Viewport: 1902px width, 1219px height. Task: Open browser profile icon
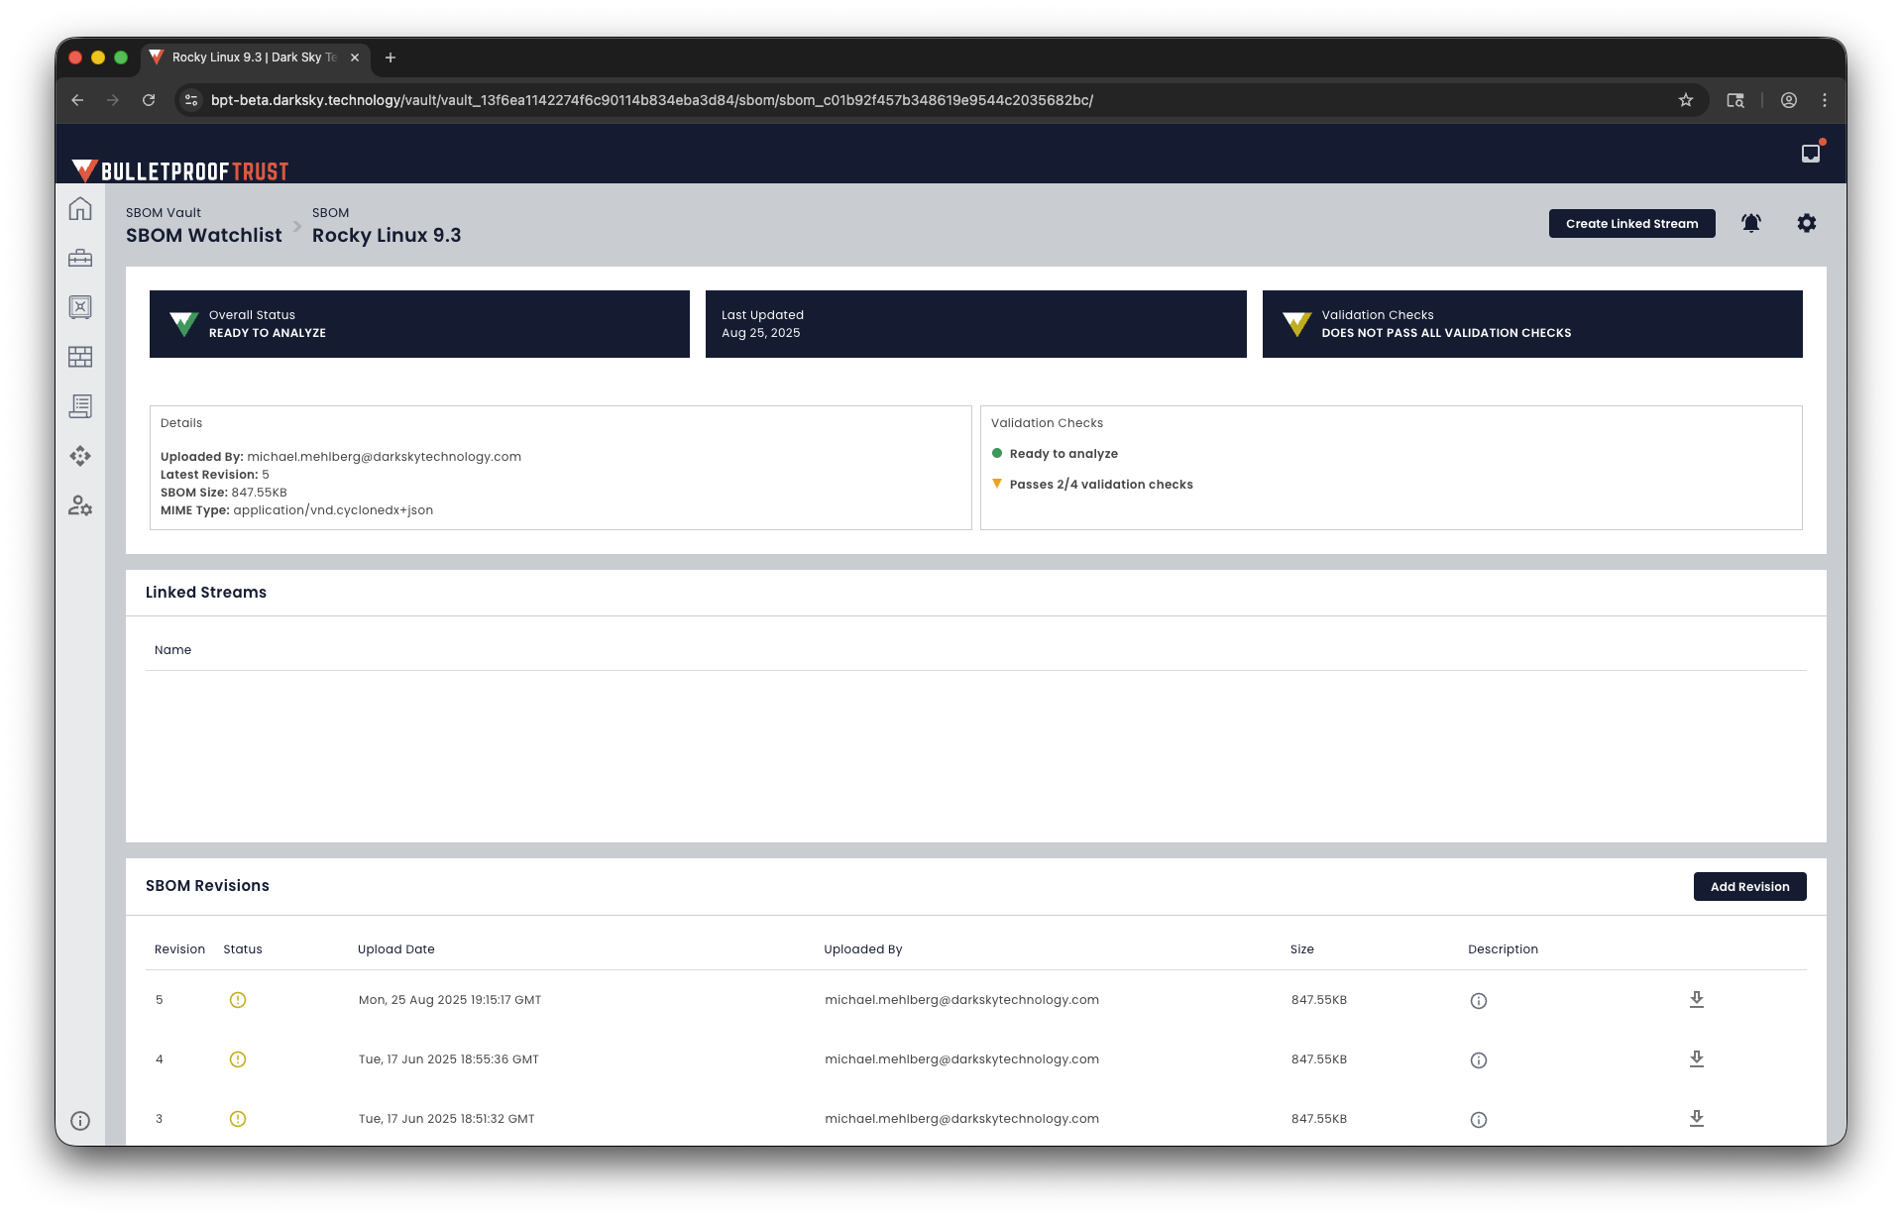[1789, 100]
